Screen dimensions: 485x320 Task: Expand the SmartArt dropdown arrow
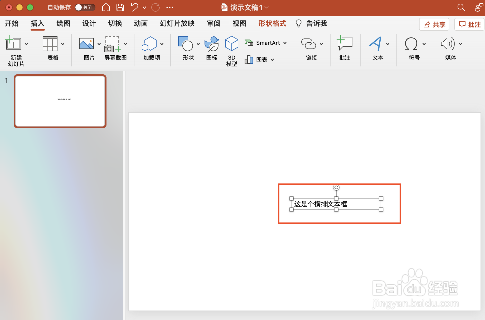coord(285,43)
